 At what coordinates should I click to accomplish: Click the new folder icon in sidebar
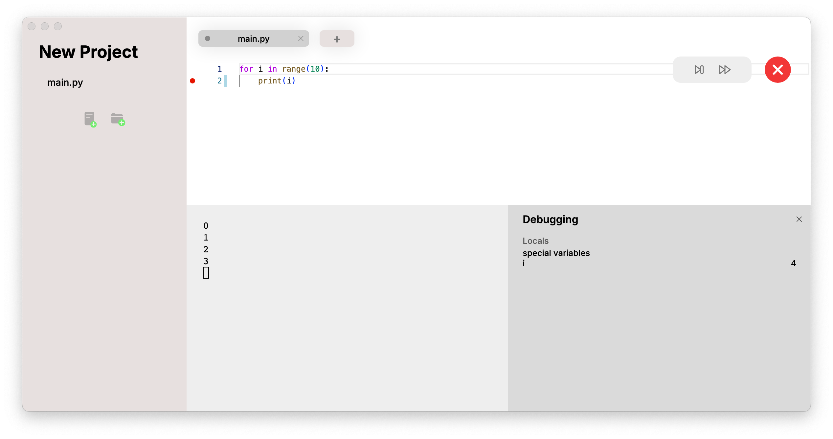(x=118, y=119)
